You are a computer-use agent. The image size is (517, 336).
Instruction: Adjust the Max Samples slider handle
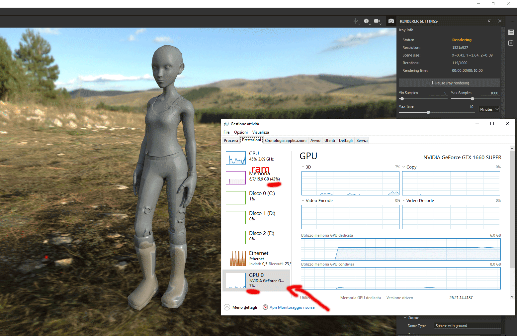click(x=473, y=99)
